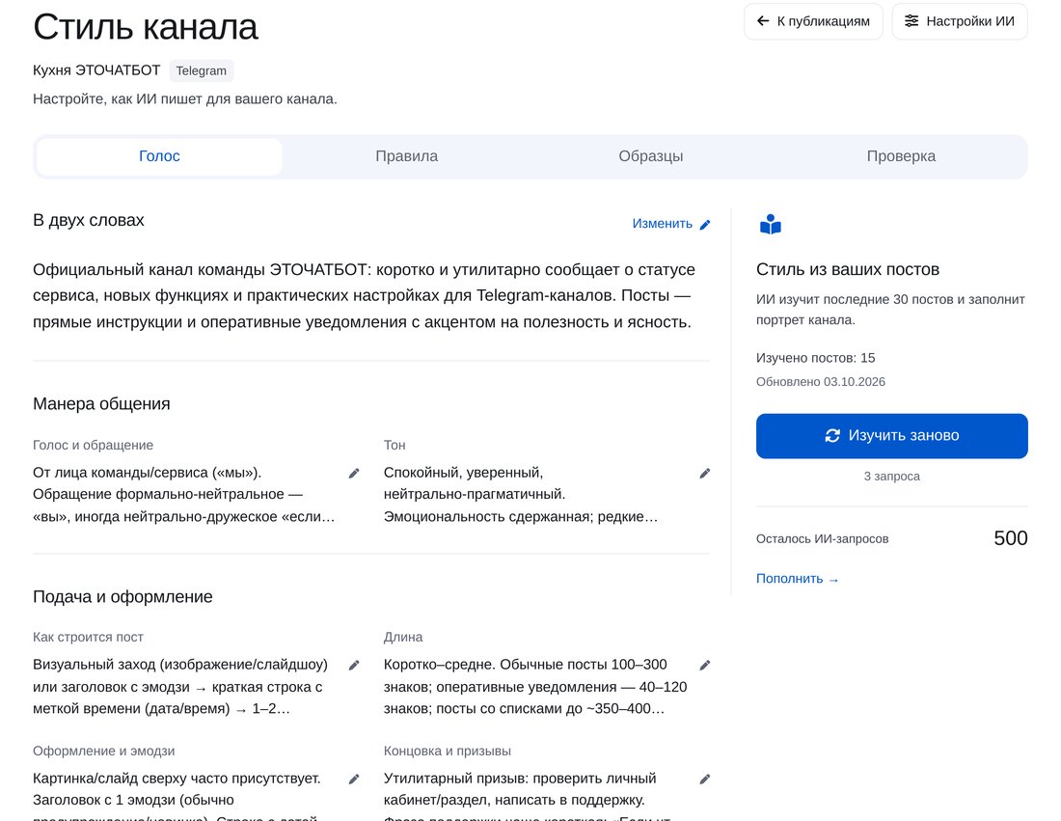This screenshot has height=821, width=1061.
Task: Click the Изменить link in В двух словах
Action: point(671,224)
